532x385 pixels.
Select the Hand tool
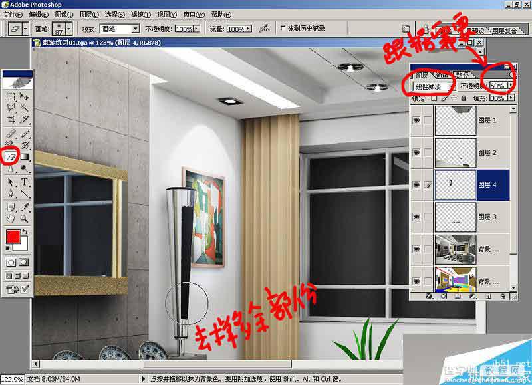click(x=11, y=219)
